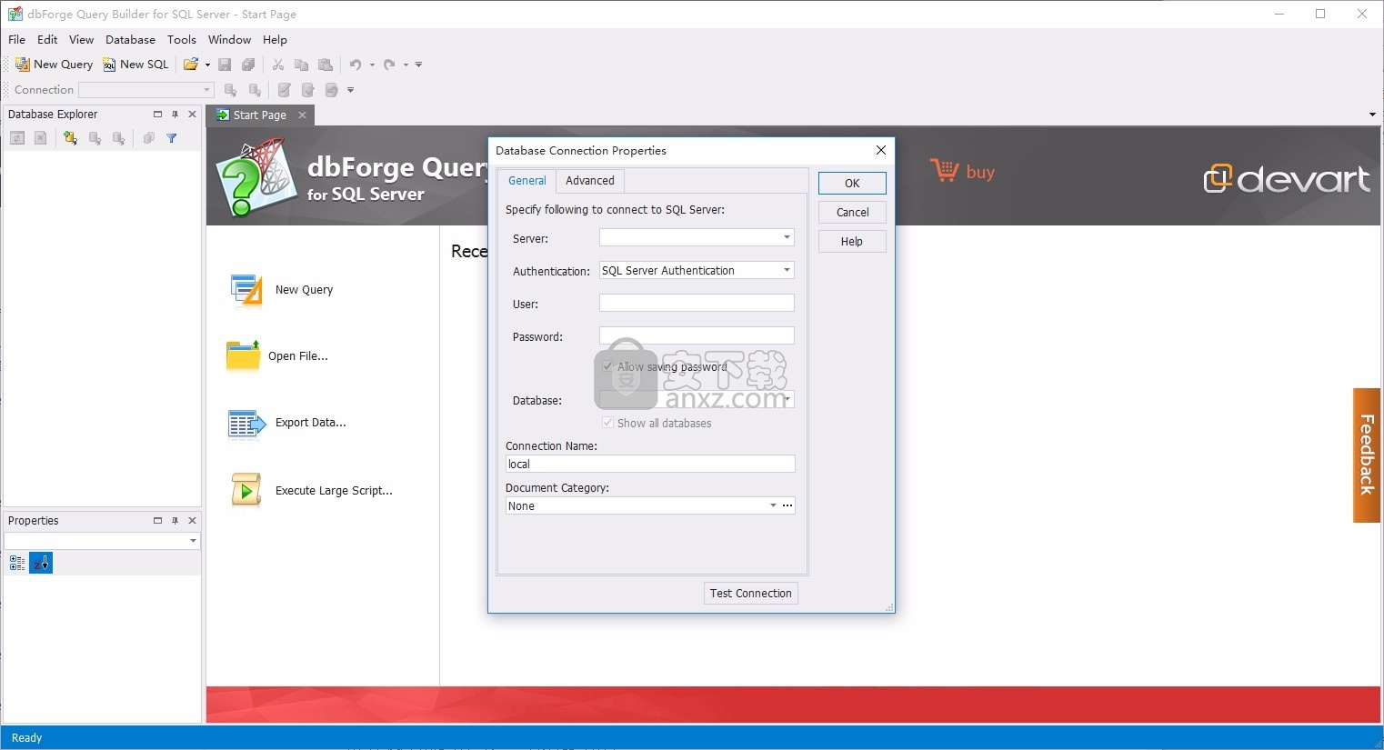Image resolution: width=1384 pixels, height=750 pixels.
Task: Expand the Document Category dropdown arrow
Action: coord(773,505)
